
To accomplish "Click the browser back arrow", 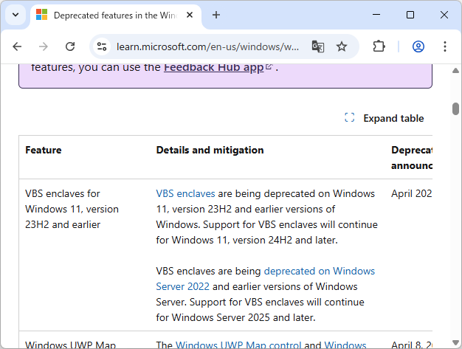I will tap(18, 46).
